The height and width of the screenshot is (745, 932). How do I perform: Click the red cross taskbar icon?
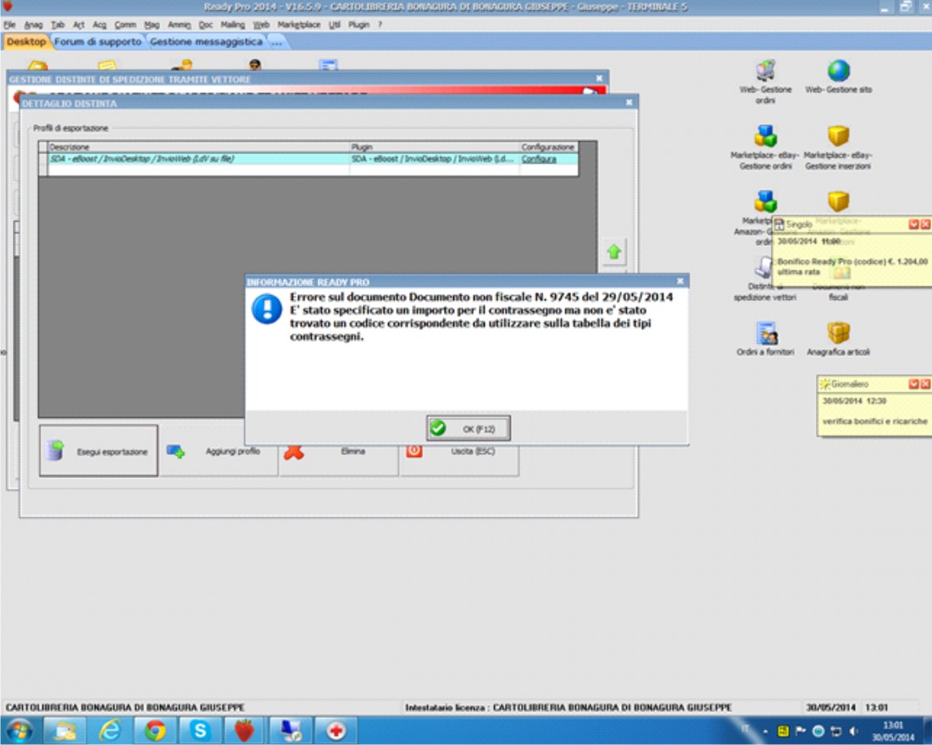(x=336, y=730)
